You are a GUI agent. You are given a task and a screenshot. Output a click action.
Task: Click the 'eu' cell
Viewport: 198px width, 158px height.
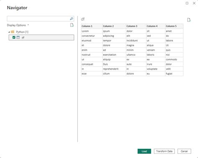point(156,74)
